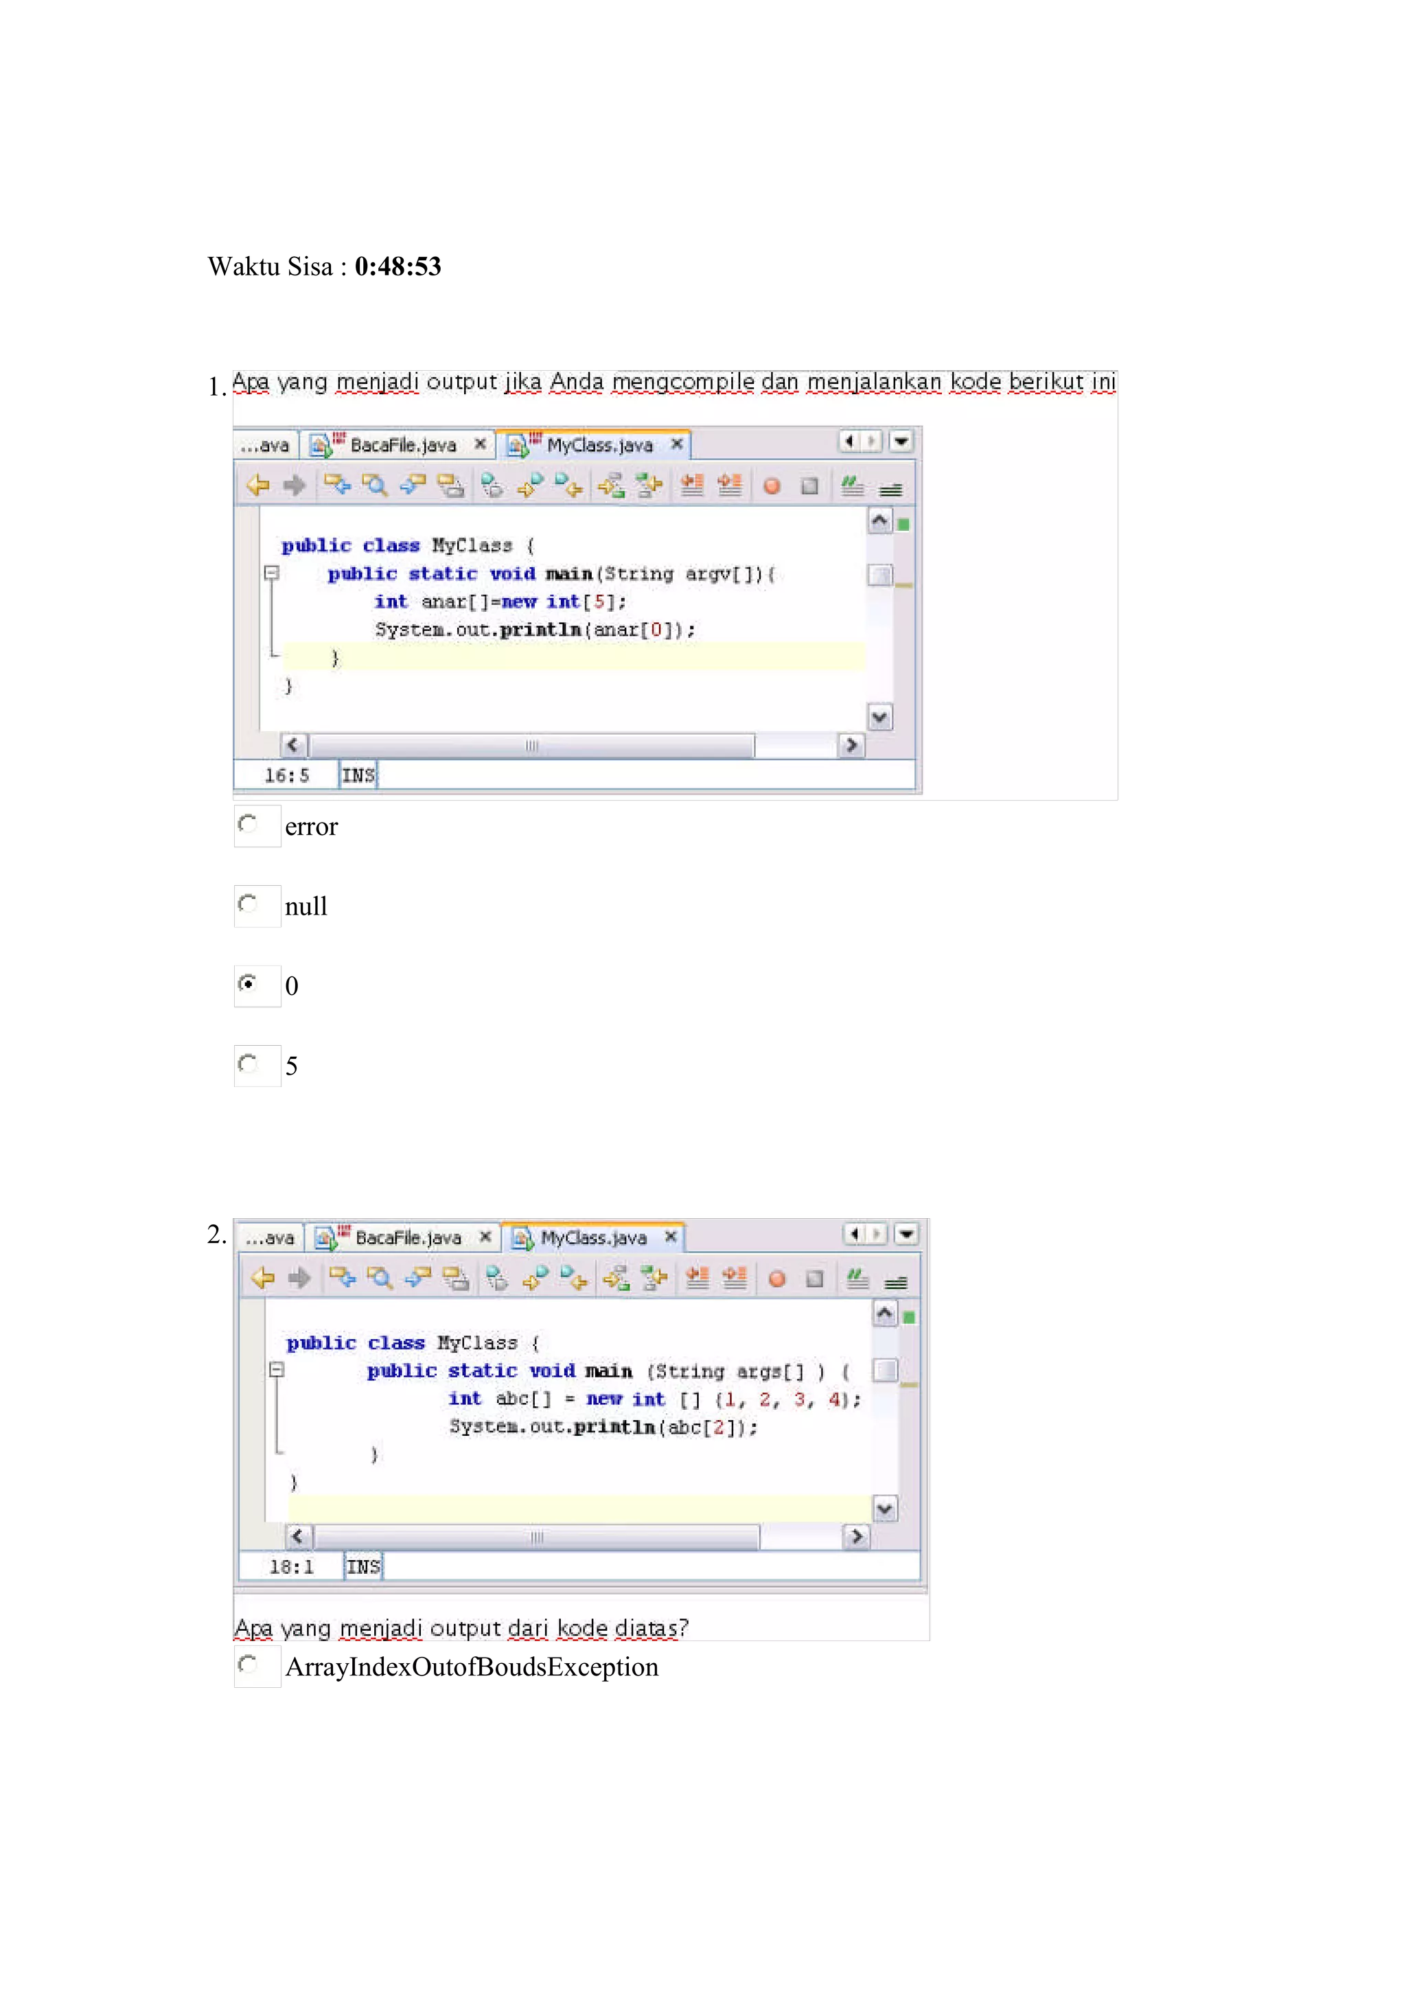Click the Forward arrow in question 2 editor toolbar
The image size is (1406, 1990).
tap(300, 1277)
